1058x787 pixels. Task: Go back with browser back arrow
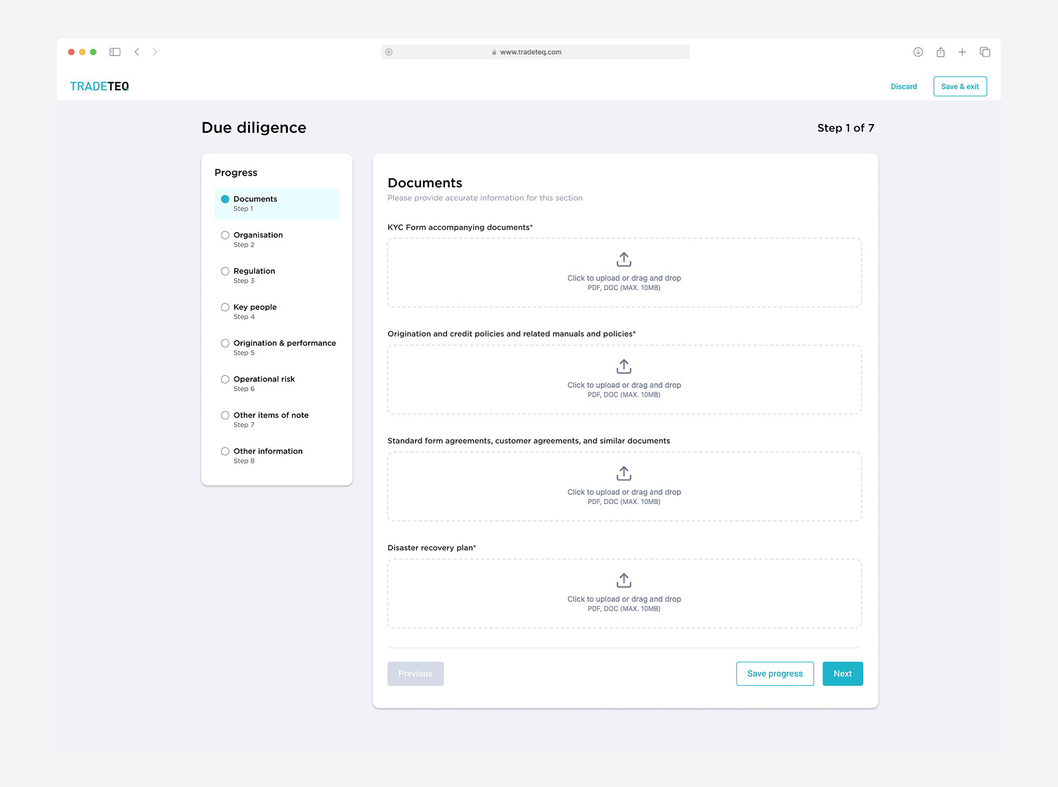(137, 52)
